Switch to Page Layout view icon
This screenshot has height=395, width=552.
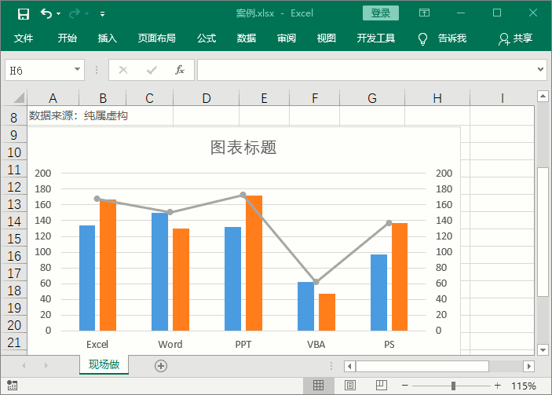tap(350, 386)
